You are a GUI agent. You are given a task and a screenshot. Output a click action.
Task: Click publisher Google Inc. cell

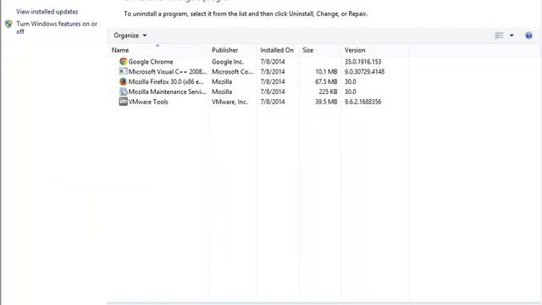(x=228, y=62)
